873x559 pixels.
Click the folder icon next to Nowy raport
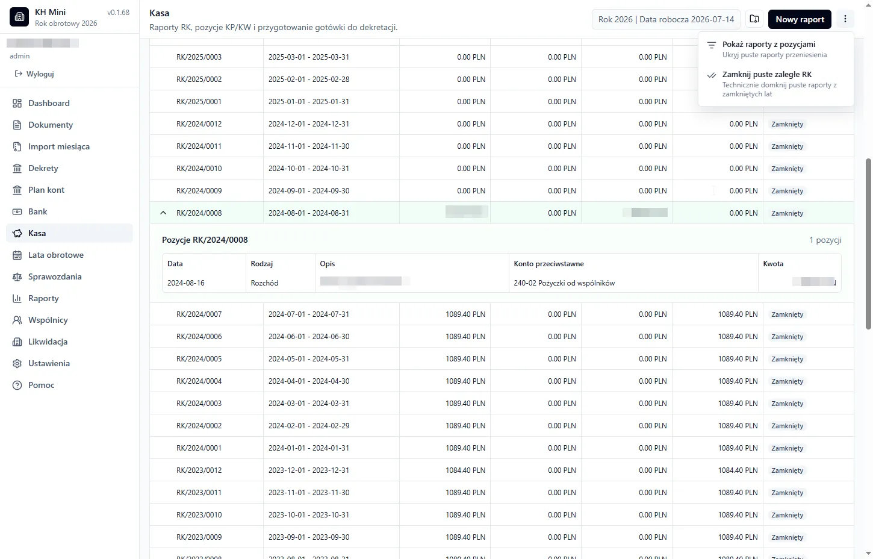[x=754, y=19]
